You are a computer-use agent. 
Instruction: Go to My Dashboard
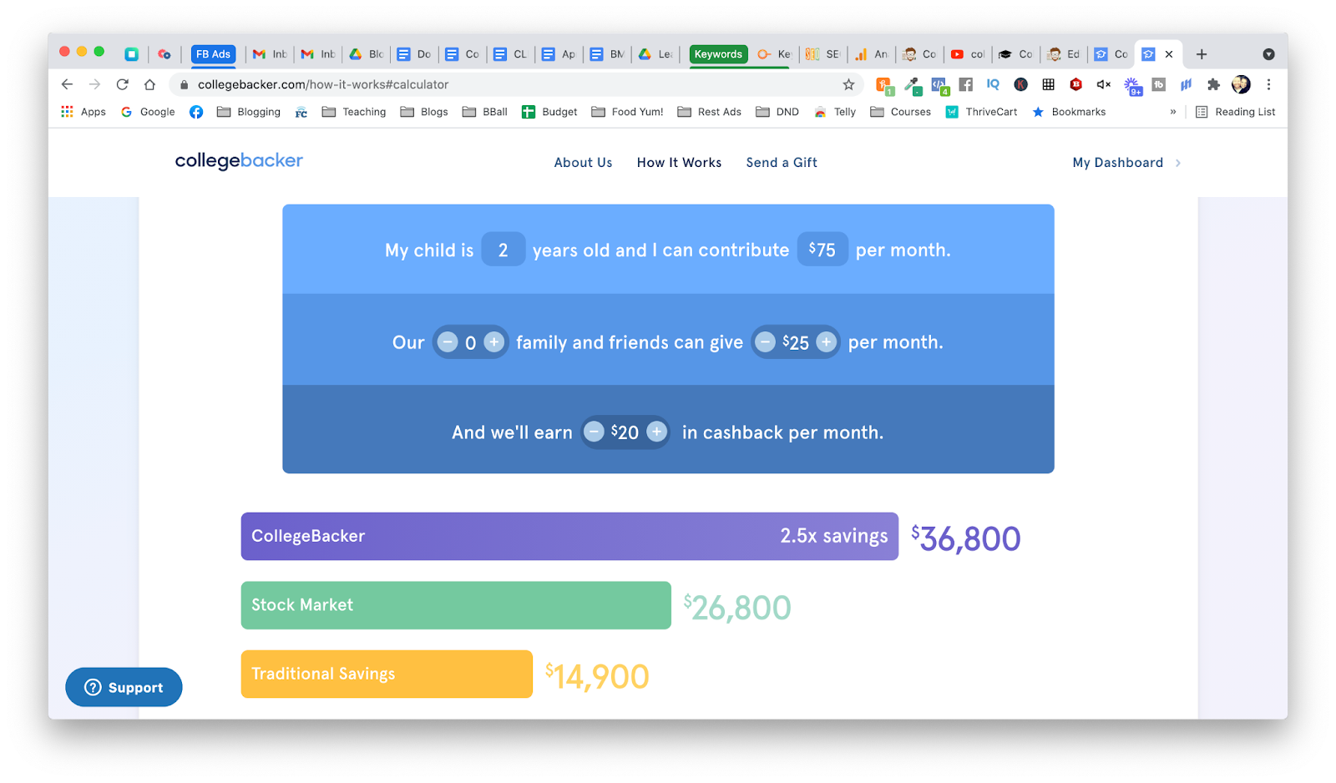pyautogui.click(x=1126, y=163)
